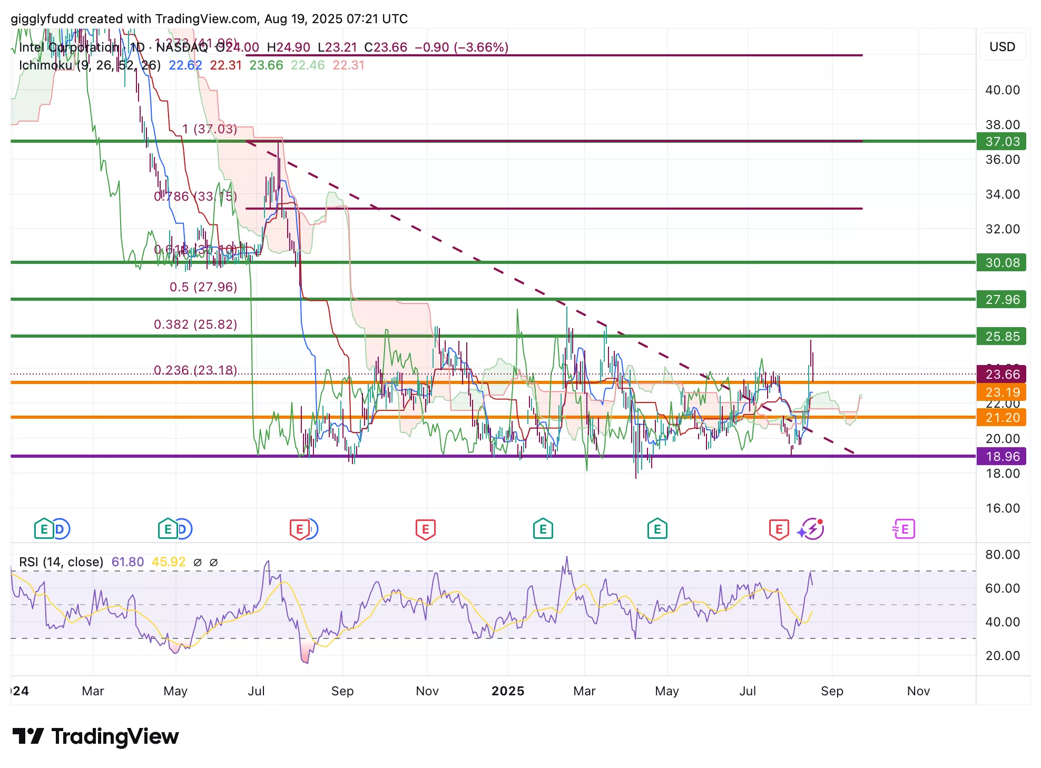Click the current price 23.66 label
The image size is (1041, 768).
pos(1001,375)
